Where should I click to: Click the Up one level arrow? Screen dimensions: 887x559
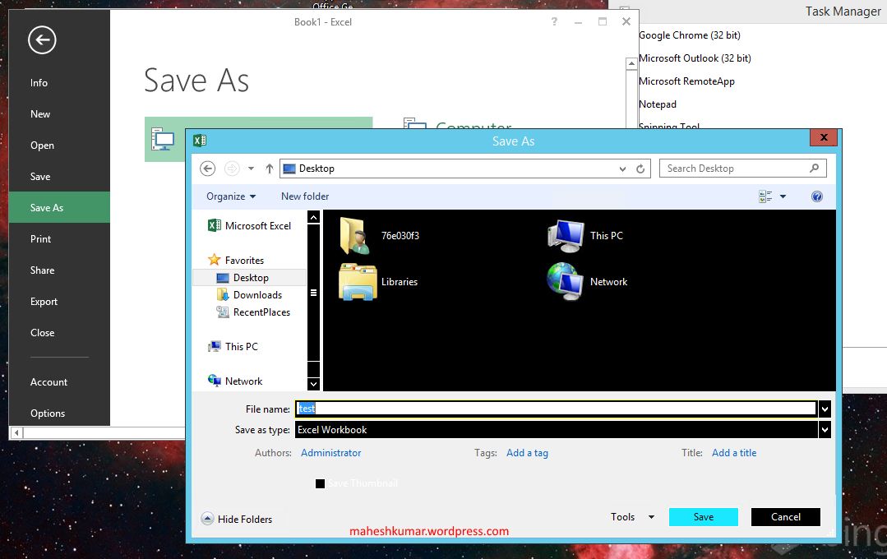[x=270, y=169]
